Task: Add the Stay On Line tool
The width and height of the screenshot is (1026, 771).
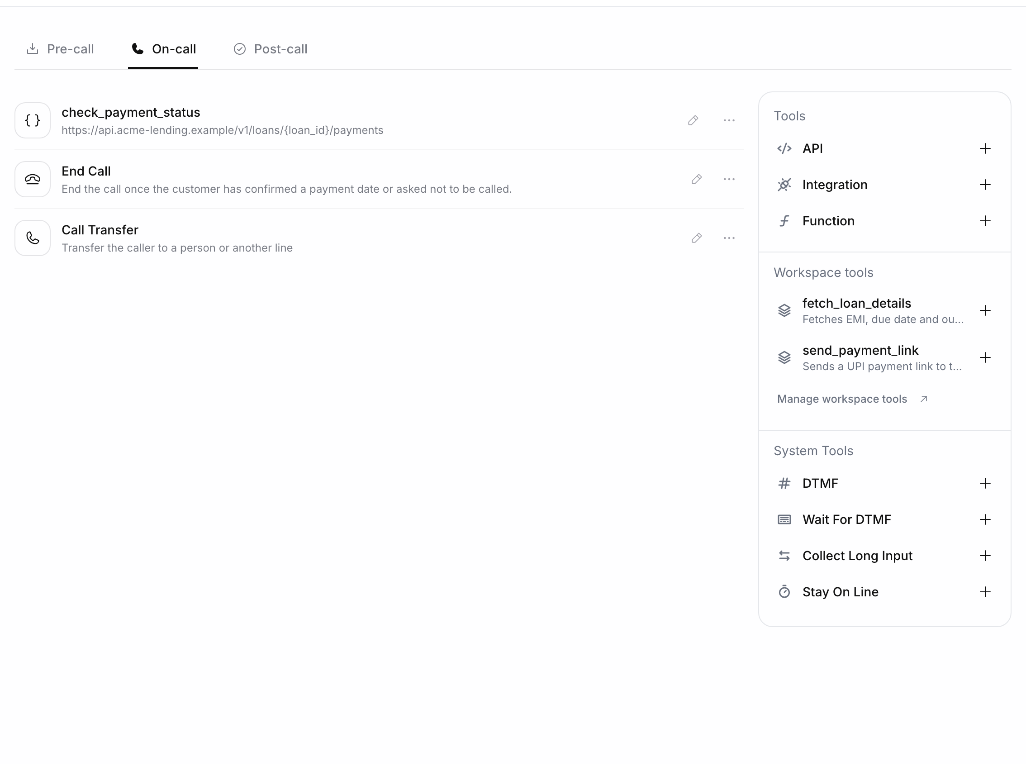Action: (x=985, y=592)
